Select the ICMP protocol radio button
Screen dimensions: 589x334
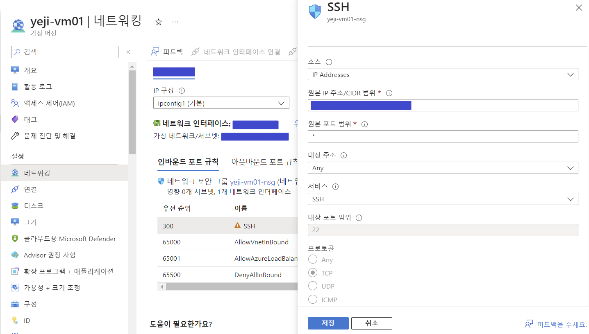313,299
